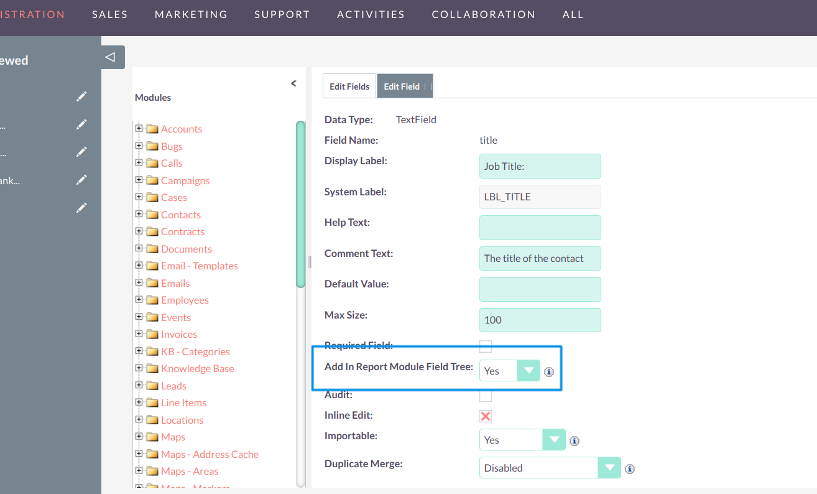Screen dimensions: 817x494
Task: Open the Cases module link
Action: coord(174,197)
